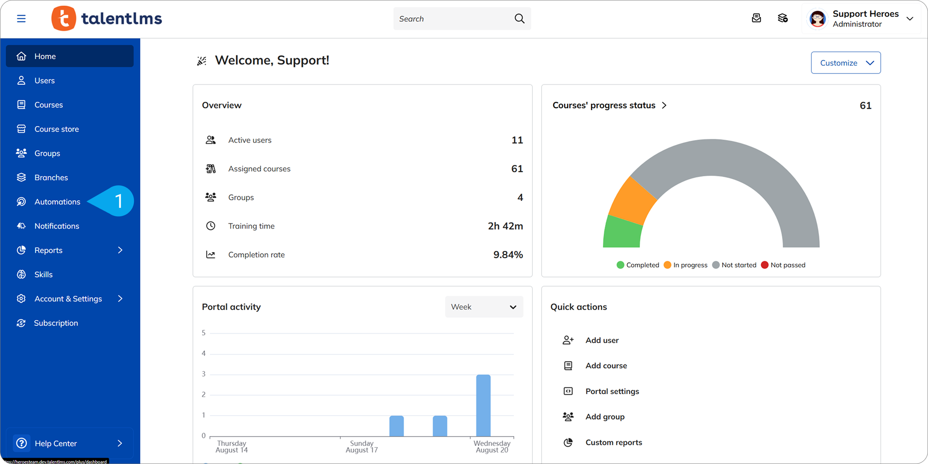The image size is (928, 464).
Task: Click the Portal settings icon
Action: pos(568,391)
